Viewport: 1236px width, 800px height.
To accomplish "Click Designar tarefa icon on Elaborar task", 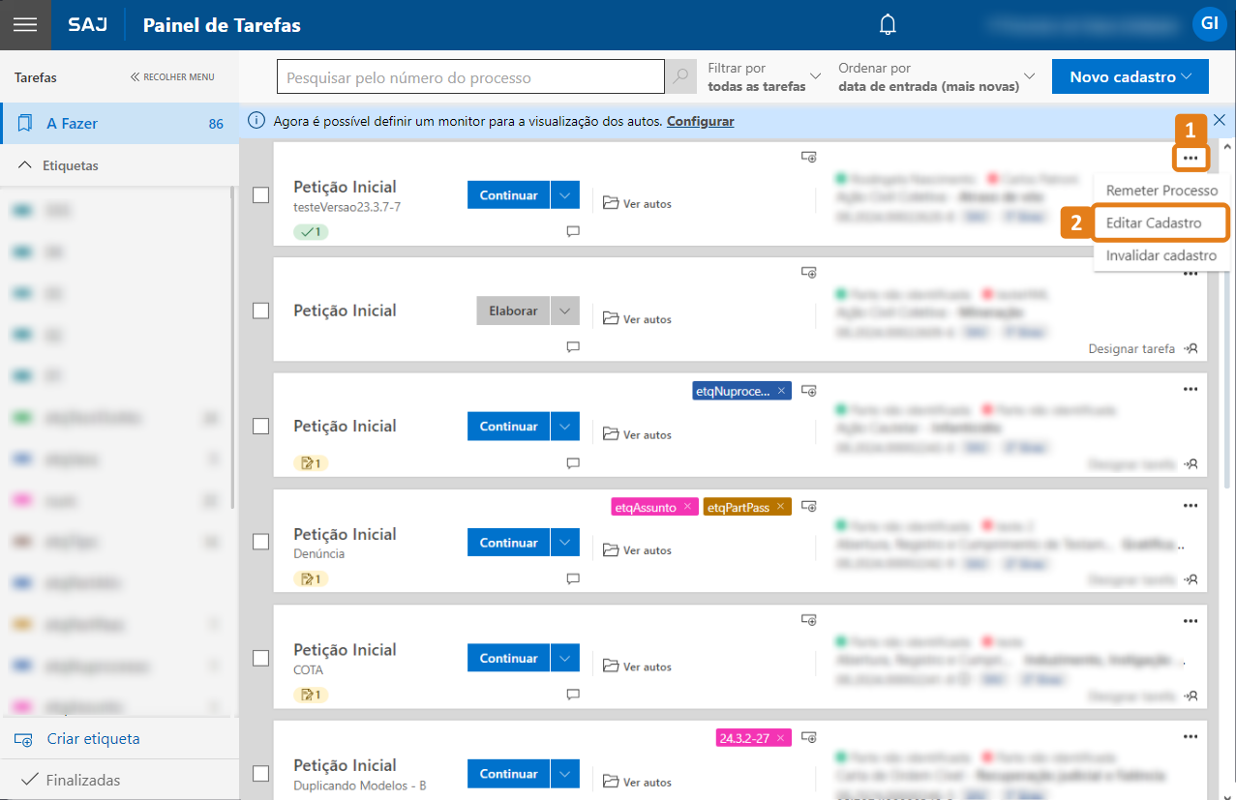I will pos(1191,348).
